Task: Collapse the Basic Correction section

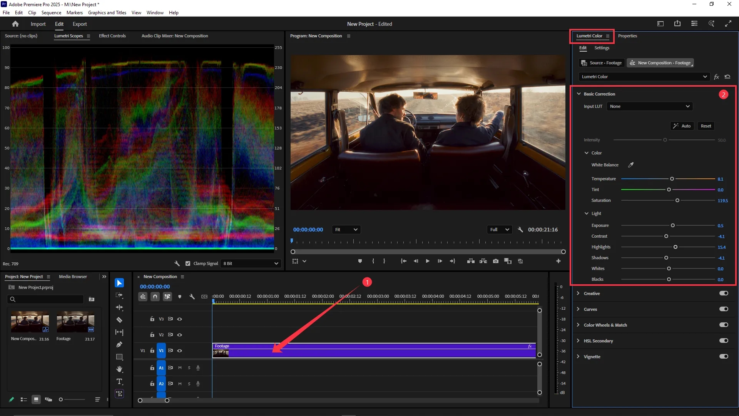Action: click(x=578, y=94)
